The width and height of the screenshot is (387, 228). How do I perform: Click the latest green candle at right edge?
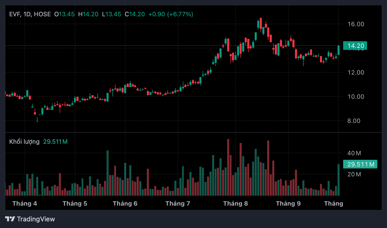pos(339,50)
